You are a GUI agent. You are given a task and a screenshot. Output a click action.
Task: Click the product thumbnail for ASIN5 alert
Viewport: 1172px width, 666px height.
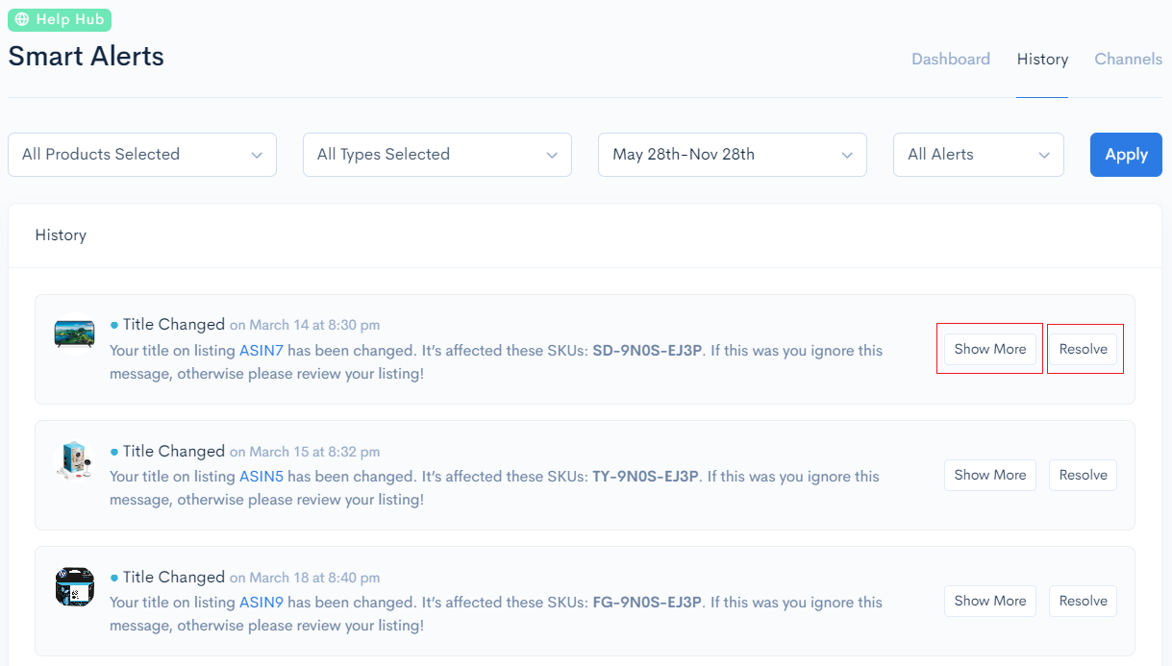(x=74, y=461)
